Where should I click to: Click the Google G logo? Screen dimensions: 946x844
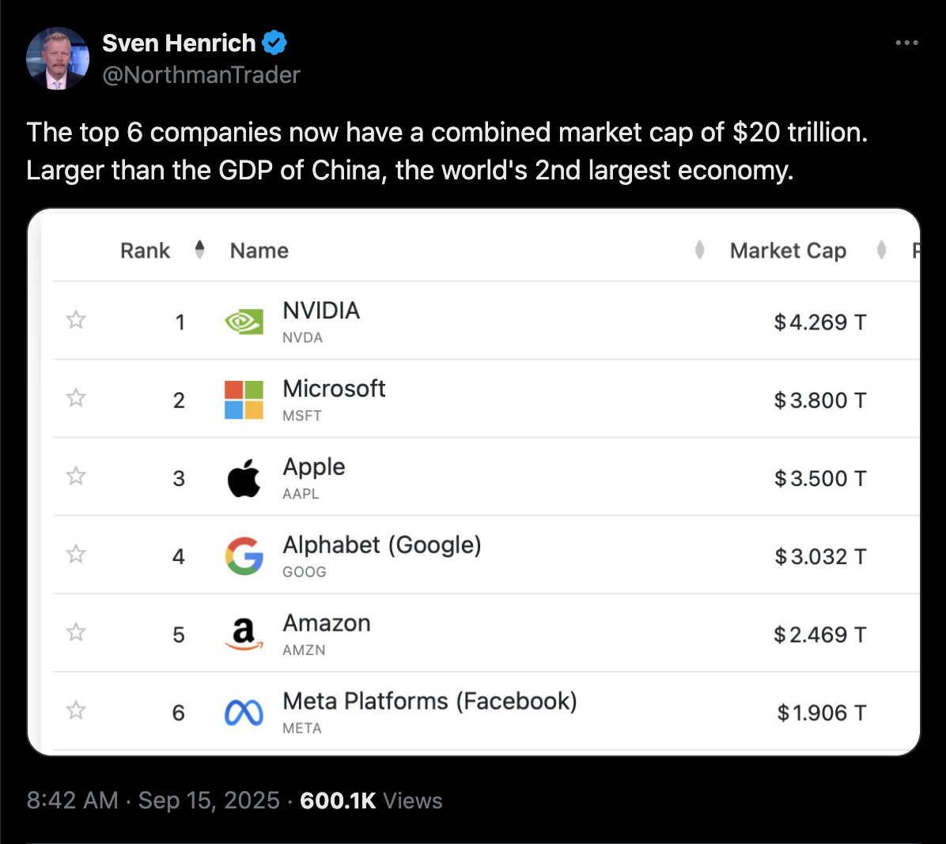(x=244, y=556)
